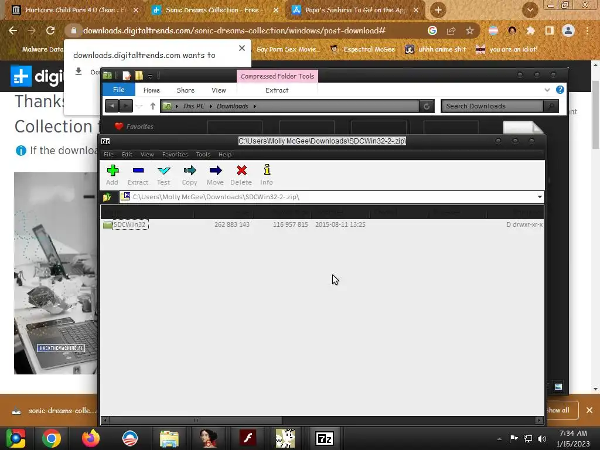The height and width of the screenshot is (450, 600).
Task: Expand the Explorer ribbon chevron
Action: (547, 90)
